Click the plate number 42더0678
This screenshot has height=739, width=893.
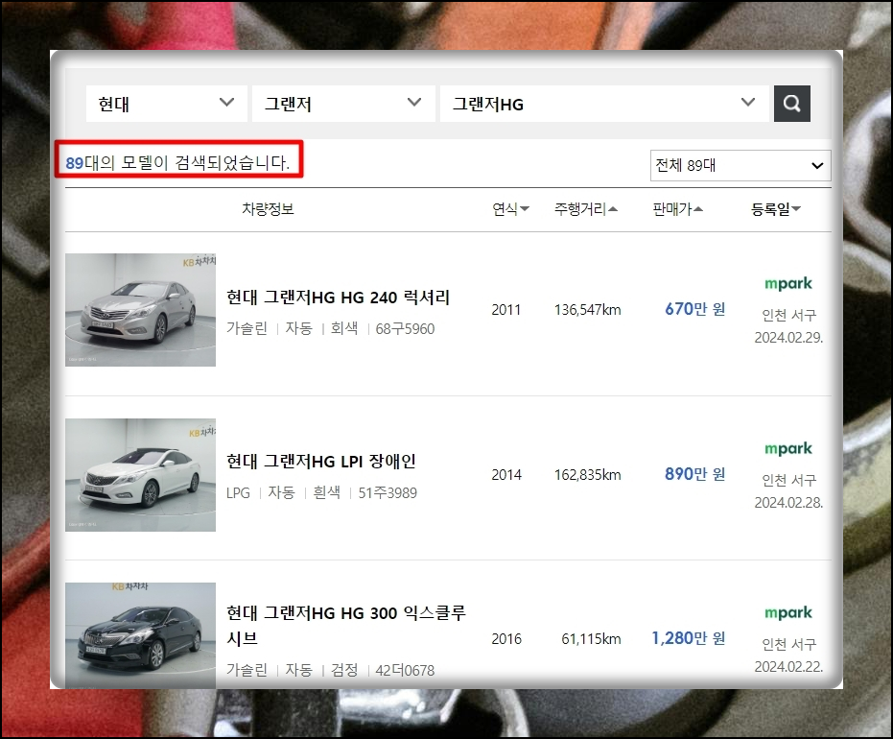[405, 670]
